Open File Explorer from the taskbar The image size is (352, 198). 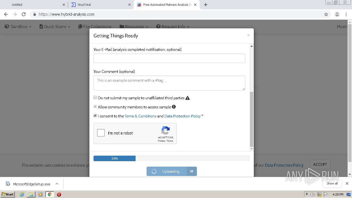(31, 194)
